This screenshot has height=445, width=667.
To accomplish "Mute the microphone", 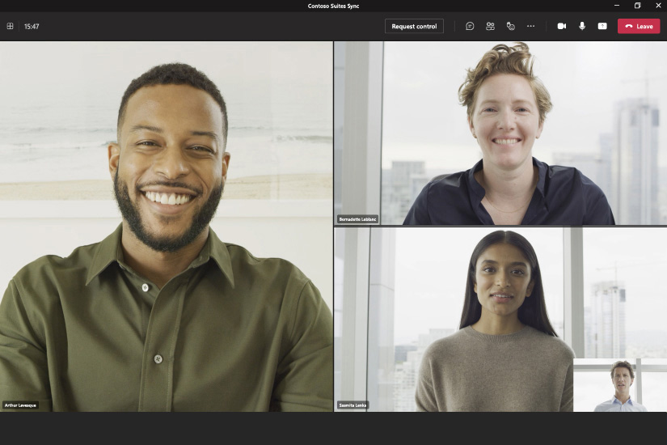I will [582, 26].
